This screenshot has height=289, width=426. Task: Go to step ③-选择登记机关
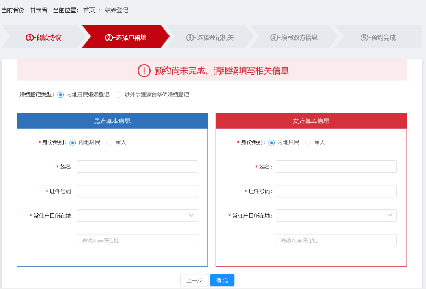tap(210, 37)
